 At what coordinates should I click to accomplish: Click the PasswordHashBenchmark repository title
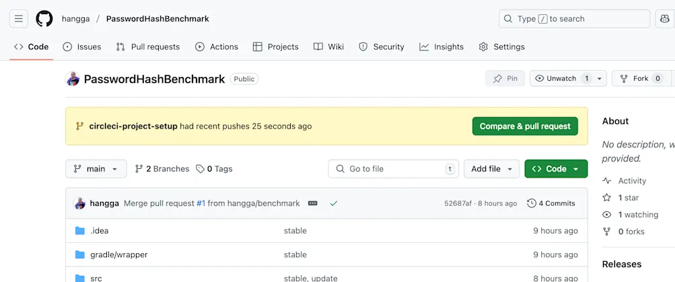click(155, 79)
